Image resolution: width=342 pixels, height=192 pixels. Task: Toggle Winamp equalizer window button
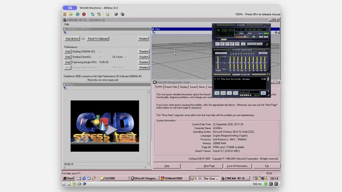pos(261,37)
